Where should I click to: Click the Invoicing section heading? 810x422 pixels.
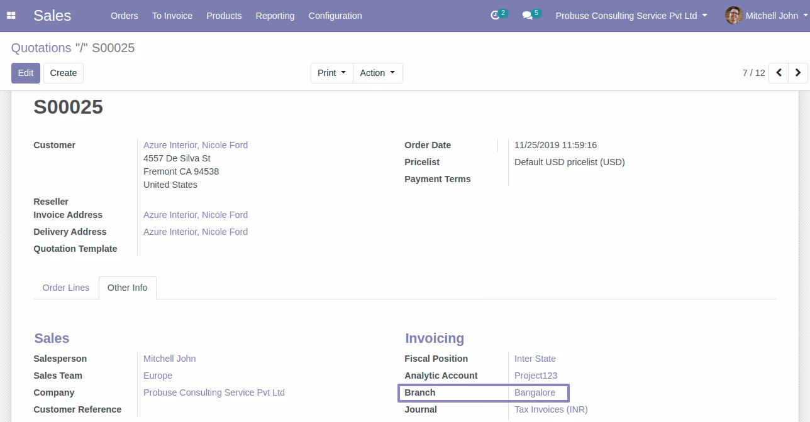pyautogui.click(x=435, y=338)
